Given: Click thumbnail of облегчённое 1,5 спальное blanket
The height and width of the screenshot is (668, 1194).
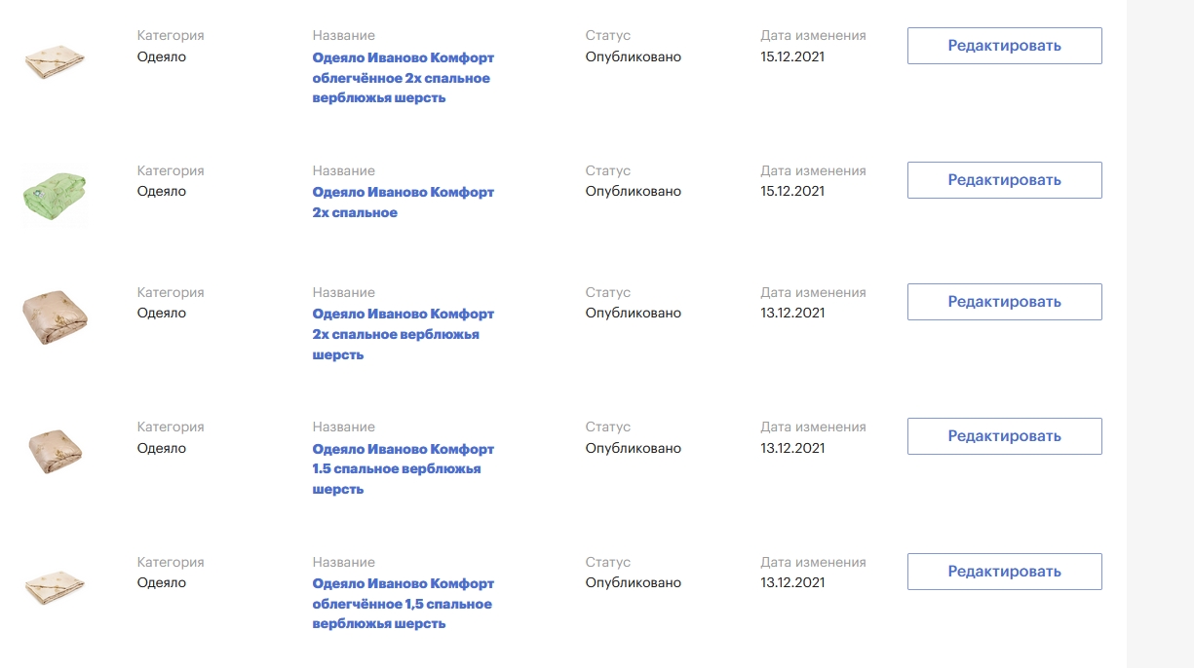Looking at the screenshot, I should [55, 585].
